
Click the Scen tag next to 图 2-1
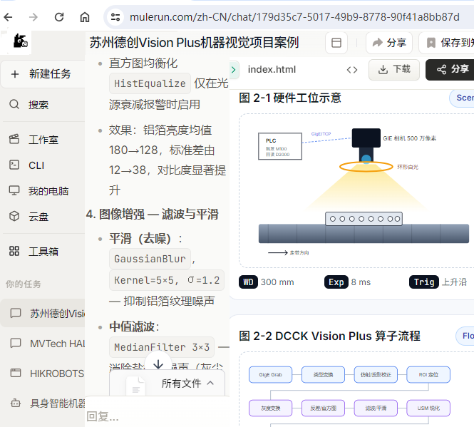pos(462,98)
